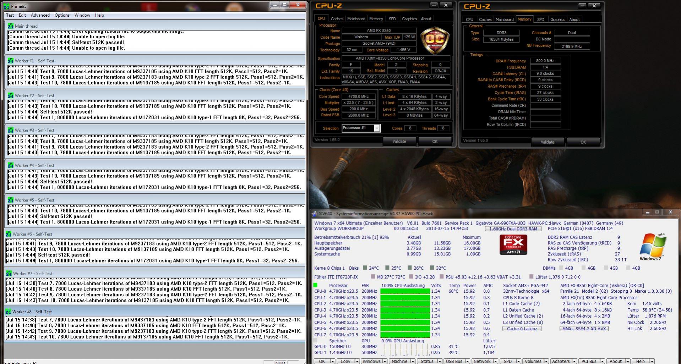Click Validate in the left CPU-Z window
The height and width of the screenshot is (364, 681).
coord(399,141)
